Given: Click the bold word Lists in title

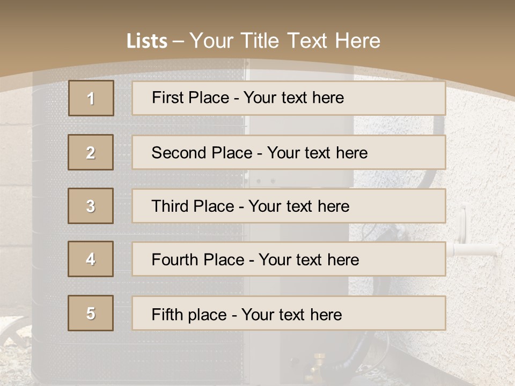Looking at the screenshot, I should (x=146, y=41).
